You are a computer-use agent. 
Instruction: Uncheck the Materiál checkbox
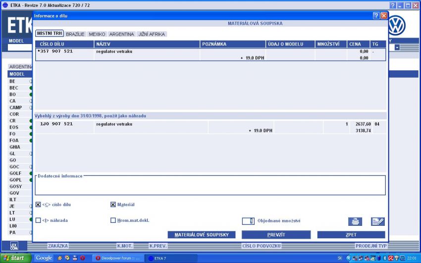click(x=113, y=205)
